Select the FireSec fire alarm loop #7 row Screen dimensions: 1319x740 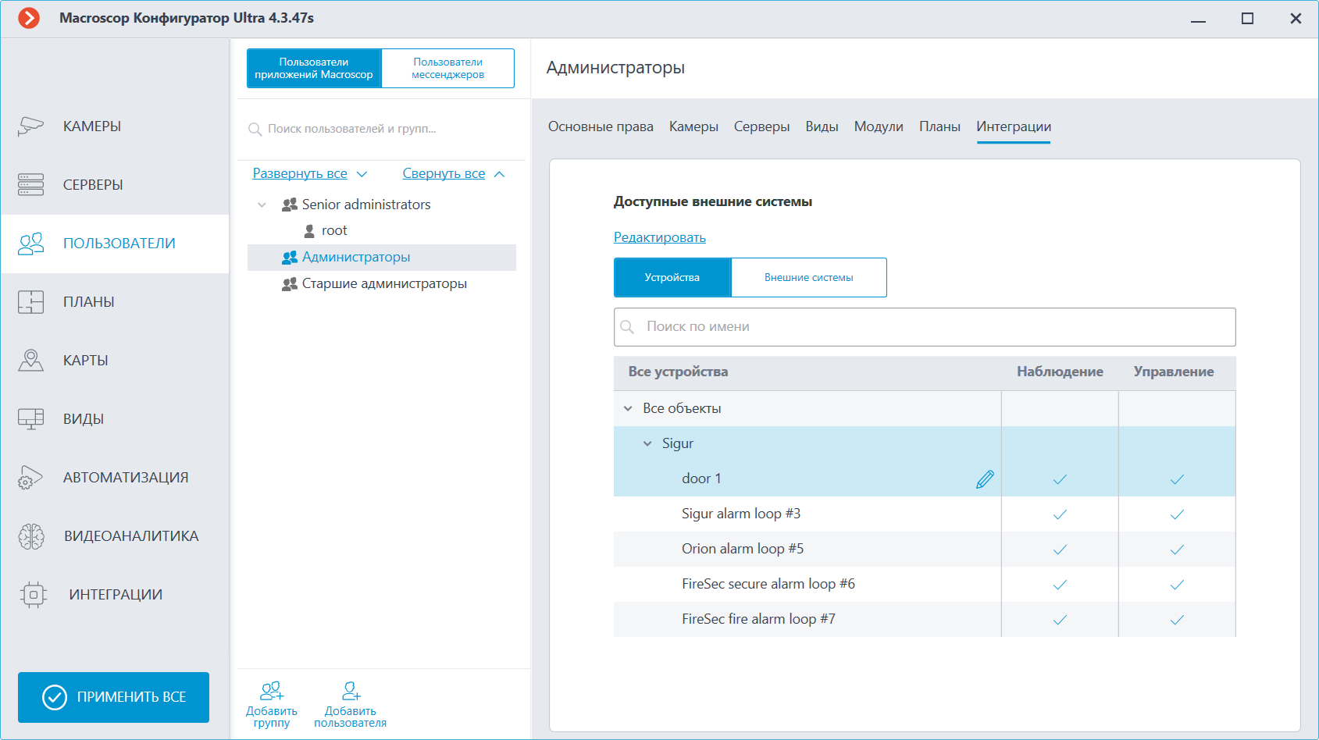(x=925, y=620)
